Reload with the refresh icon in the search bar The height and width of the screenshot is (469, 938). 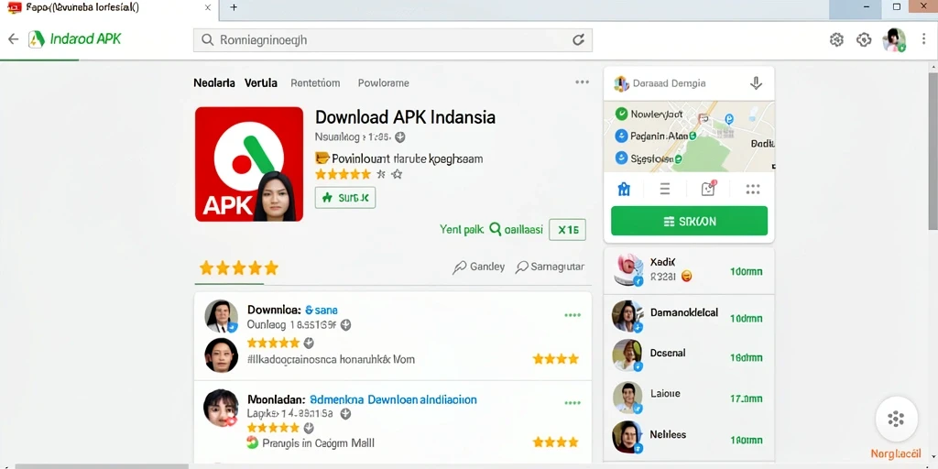[578, 40]
